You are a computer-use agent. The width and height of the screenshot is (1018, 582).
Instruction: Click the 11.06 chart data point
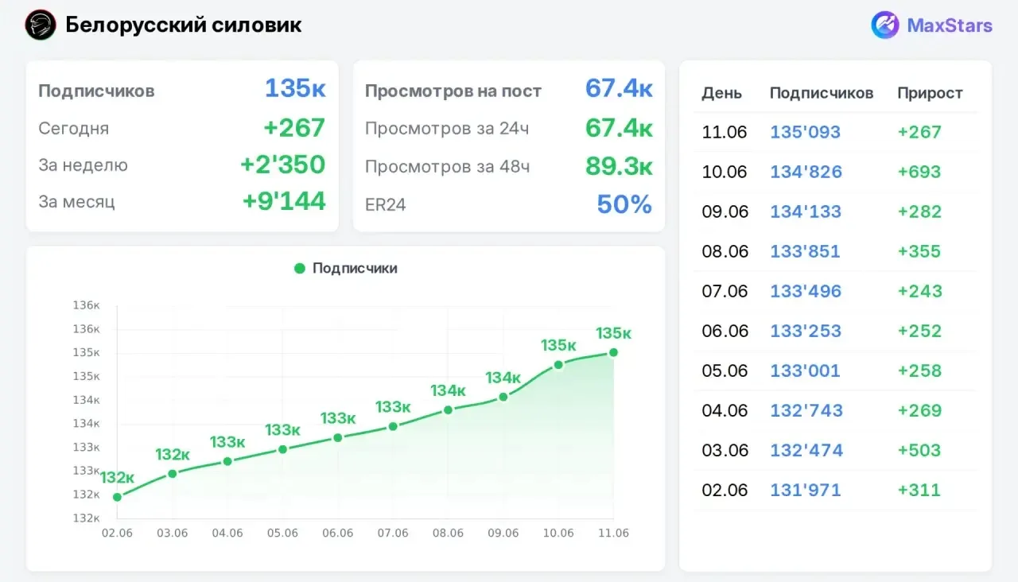pyautogui.click(x=613, y=352)
